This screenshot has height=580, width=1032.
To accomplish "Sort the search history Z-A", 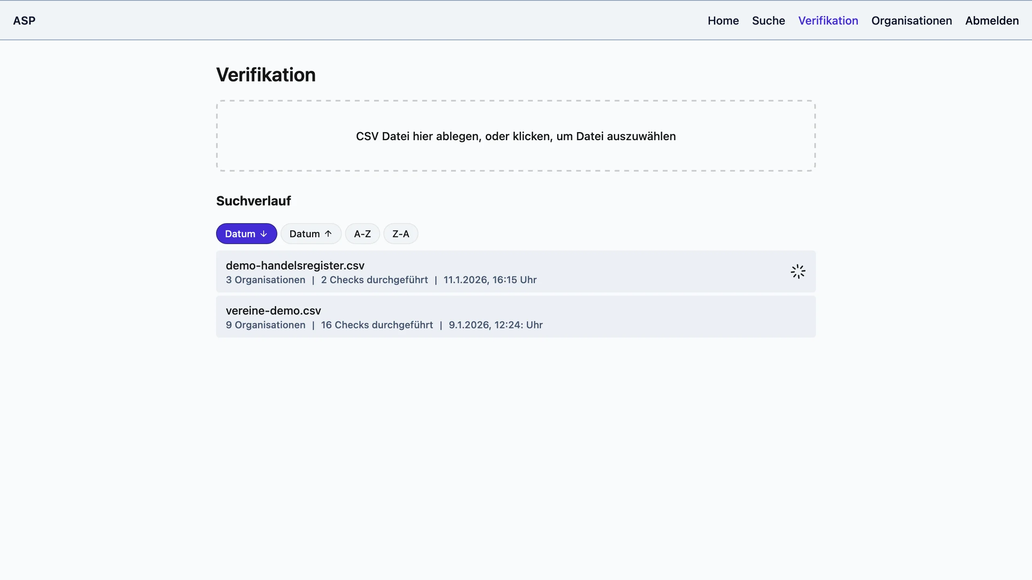I will click(400, 234).
